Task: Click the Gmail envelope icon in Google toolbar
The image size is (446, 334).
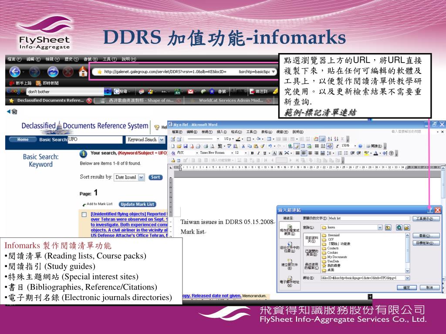Action: tap(190, 91)
